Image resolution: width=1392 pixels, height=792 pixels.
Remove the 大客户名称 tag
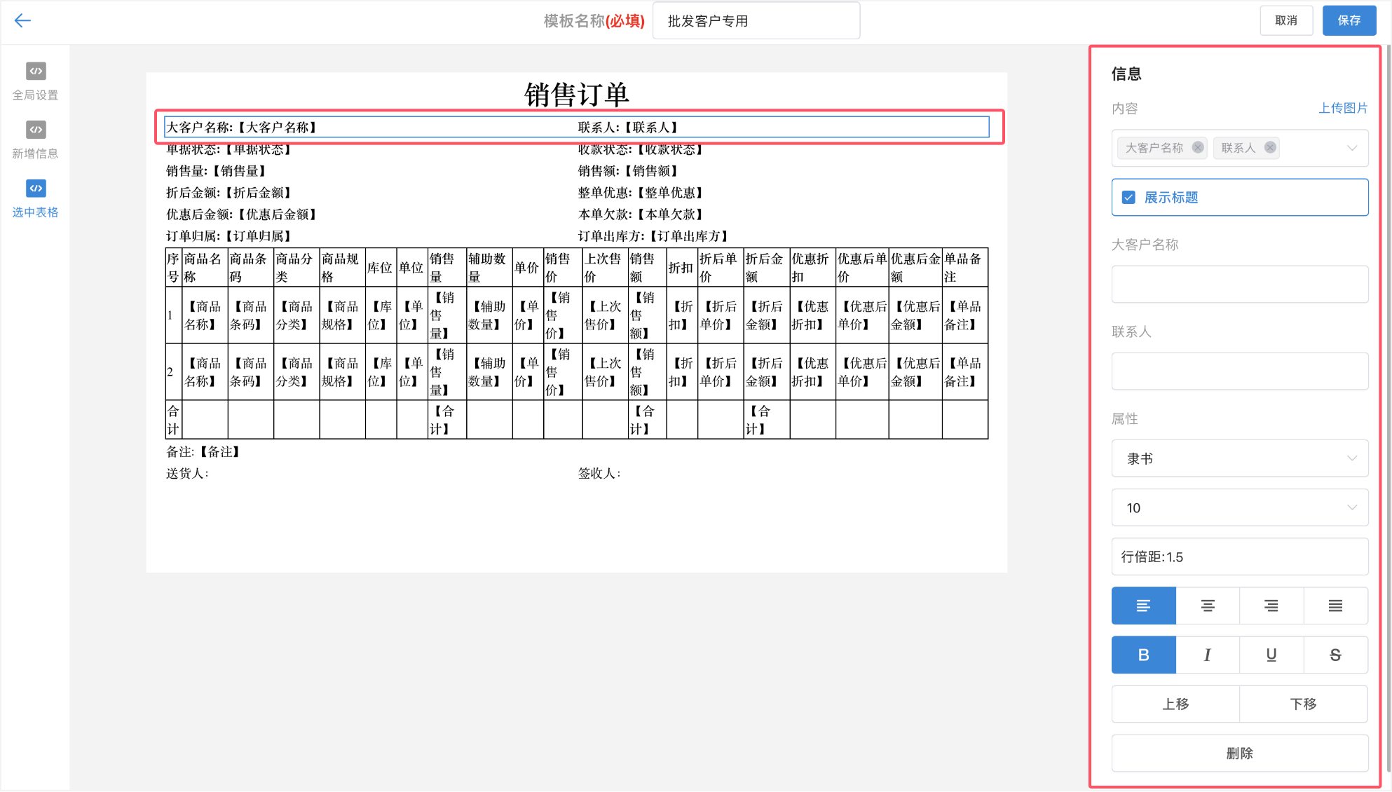click(1198, 148)
